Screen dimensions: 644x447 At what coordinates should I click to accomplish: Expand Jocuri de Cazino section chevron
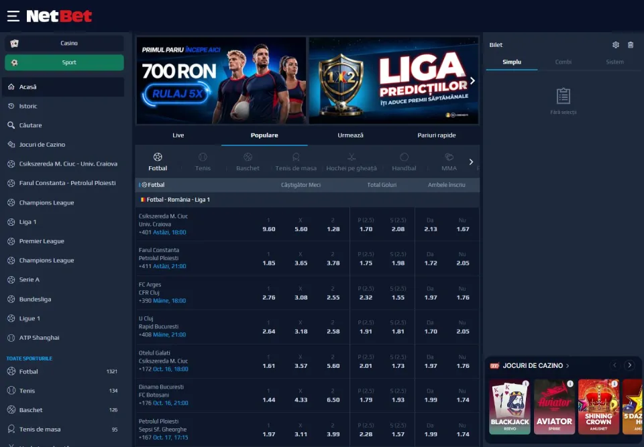point(568,366)
